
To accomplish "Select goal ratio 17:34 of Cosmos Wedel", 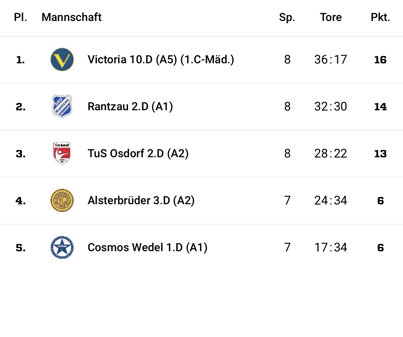I will [331, 247].
